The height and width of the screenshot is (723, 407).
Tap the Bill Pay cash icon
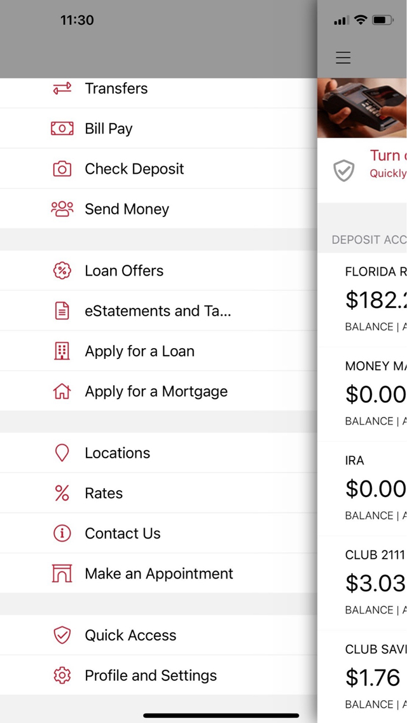click(x=62, y=128)
